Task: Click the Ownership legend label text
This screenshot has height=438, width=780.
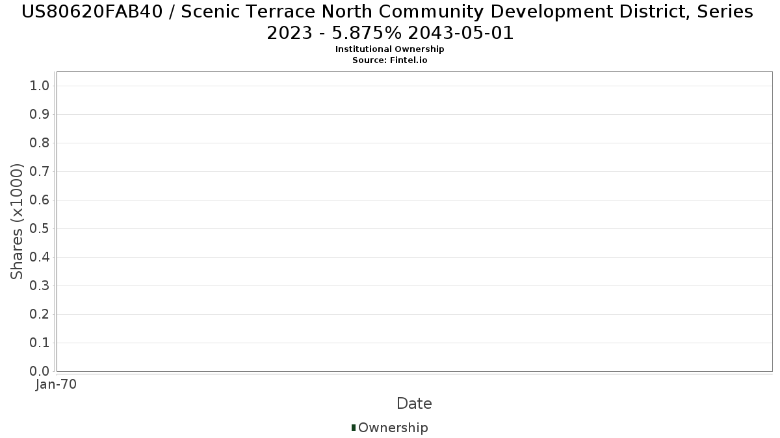Action: point(393,428)
